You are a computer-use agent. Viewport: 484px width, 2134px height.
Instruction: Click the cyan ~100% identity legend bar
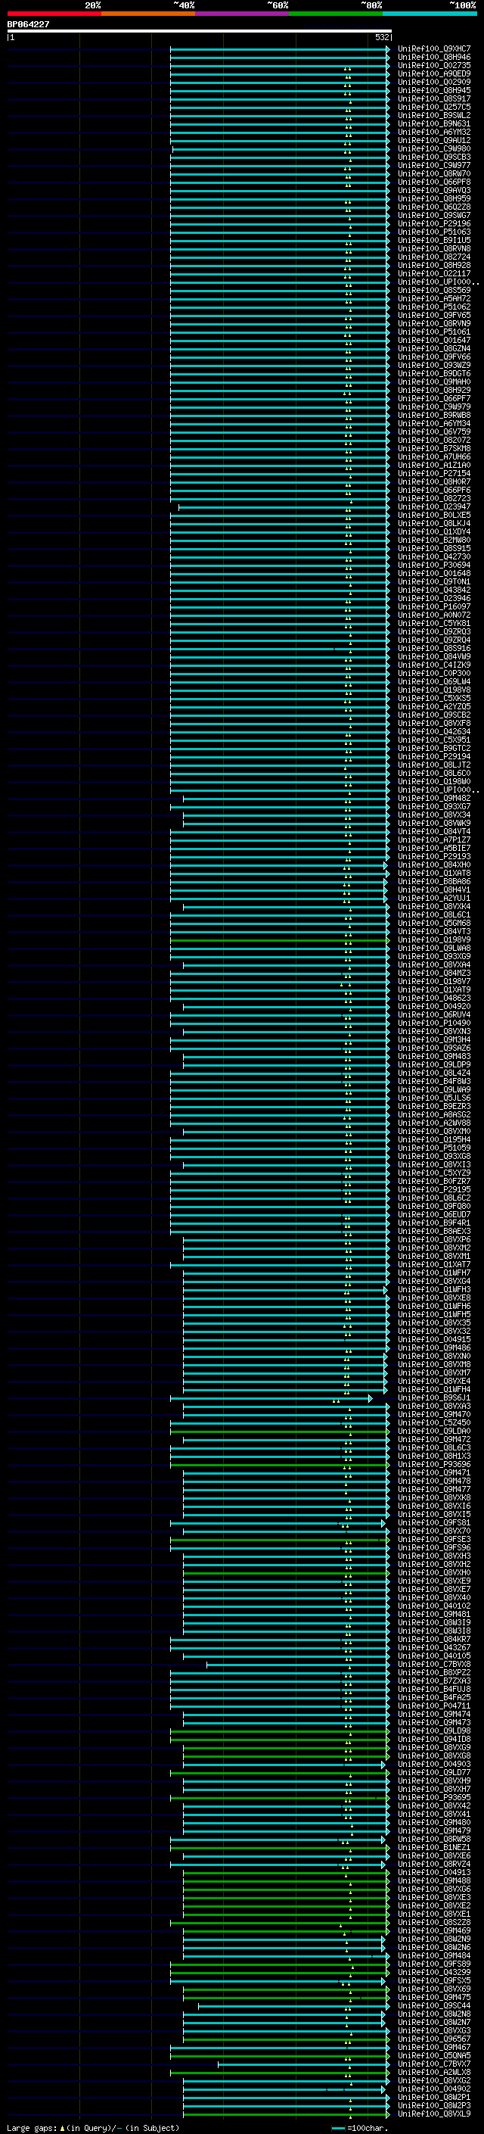coord(430,14)
